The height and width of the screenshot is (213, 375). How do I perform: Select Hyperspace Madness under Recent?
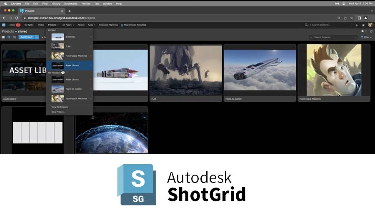tap(70, 56)
